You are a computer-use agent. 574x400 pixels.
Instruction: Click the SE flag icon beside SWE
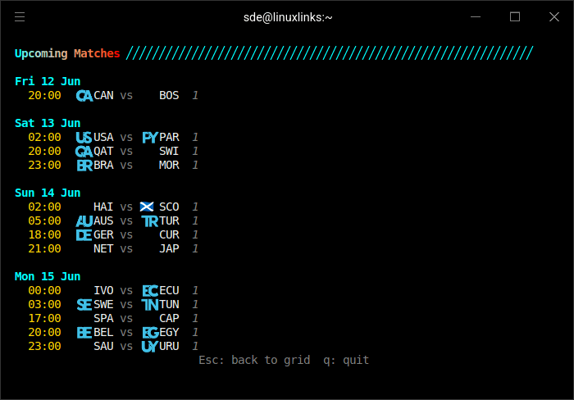point(84,305)
